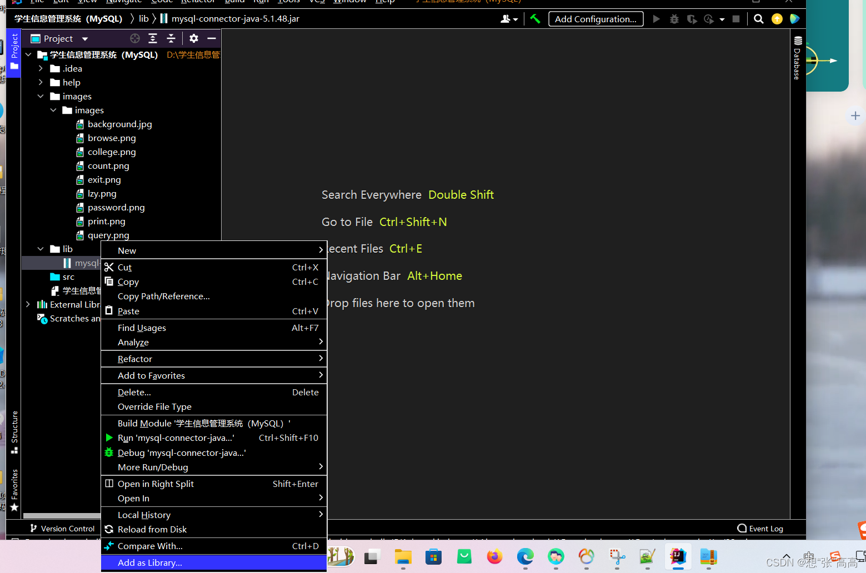Open the profiler run dropdown arrow

click(722, 19)
